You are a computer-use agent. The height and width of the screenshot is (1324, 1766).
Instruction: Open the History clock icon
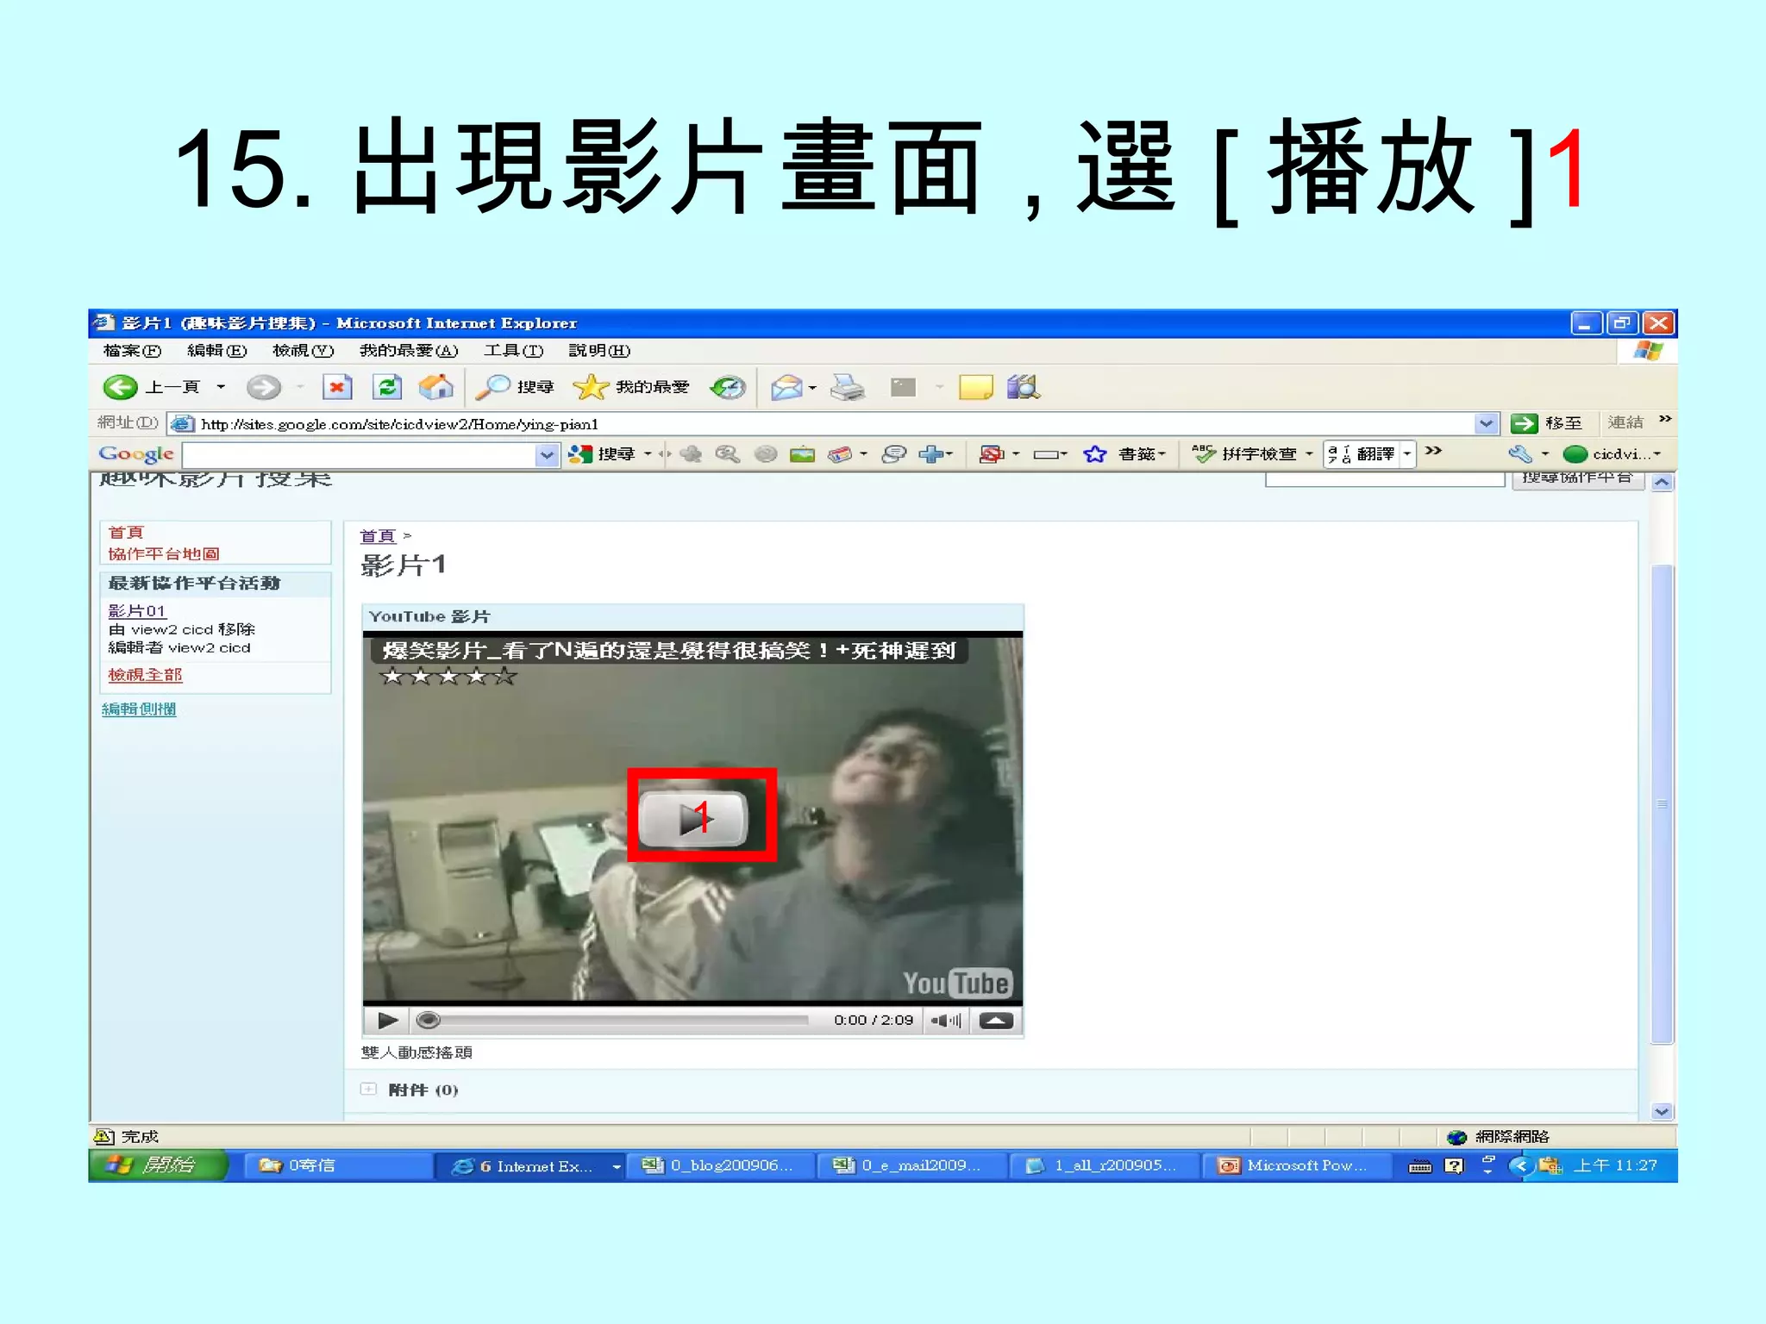coord(728,388)
